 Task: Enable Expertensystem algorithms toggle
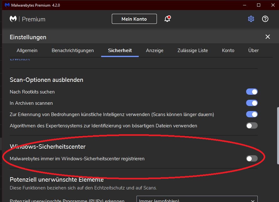(x=252, y=125)
